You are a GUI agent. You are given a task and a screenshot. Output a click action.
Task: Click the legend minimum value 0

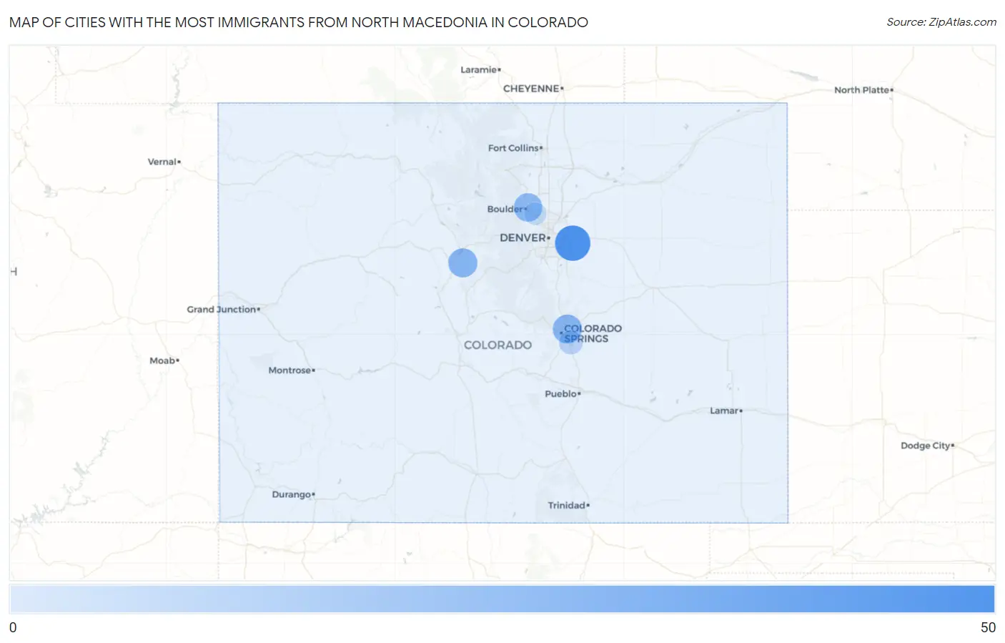[13, 627]
